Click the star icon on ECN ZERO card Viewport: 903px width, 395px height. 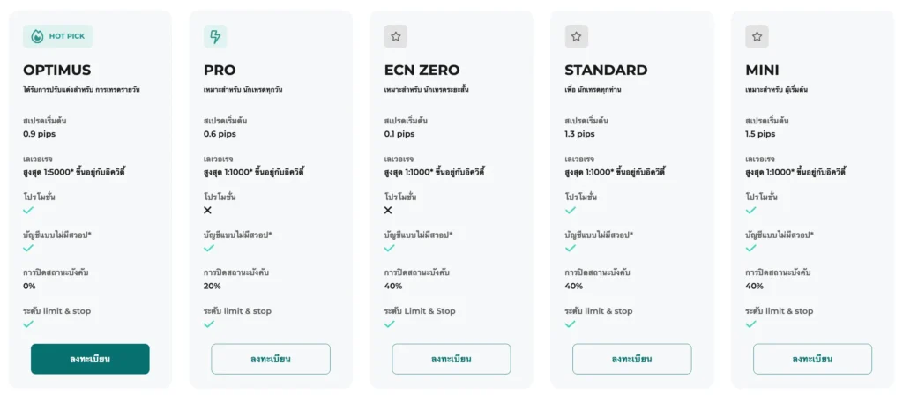coord(395,36)
